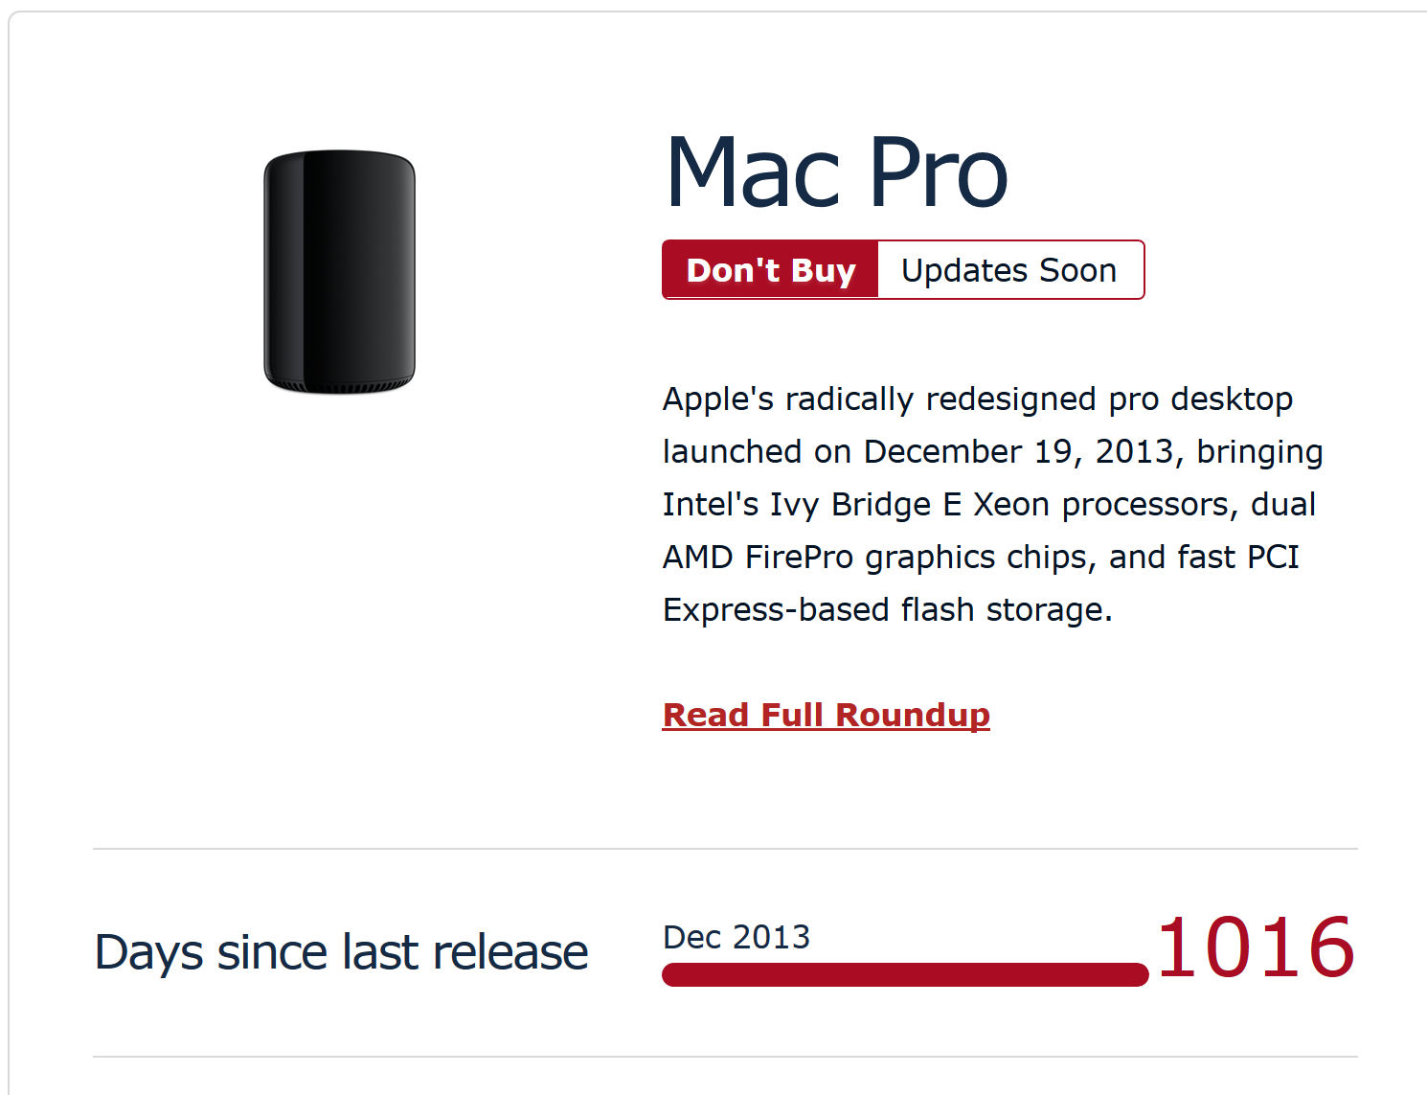Click the Dec 2013 release date label
This screenshot has width=1427, height=1095.
click(x=736, y=937)
